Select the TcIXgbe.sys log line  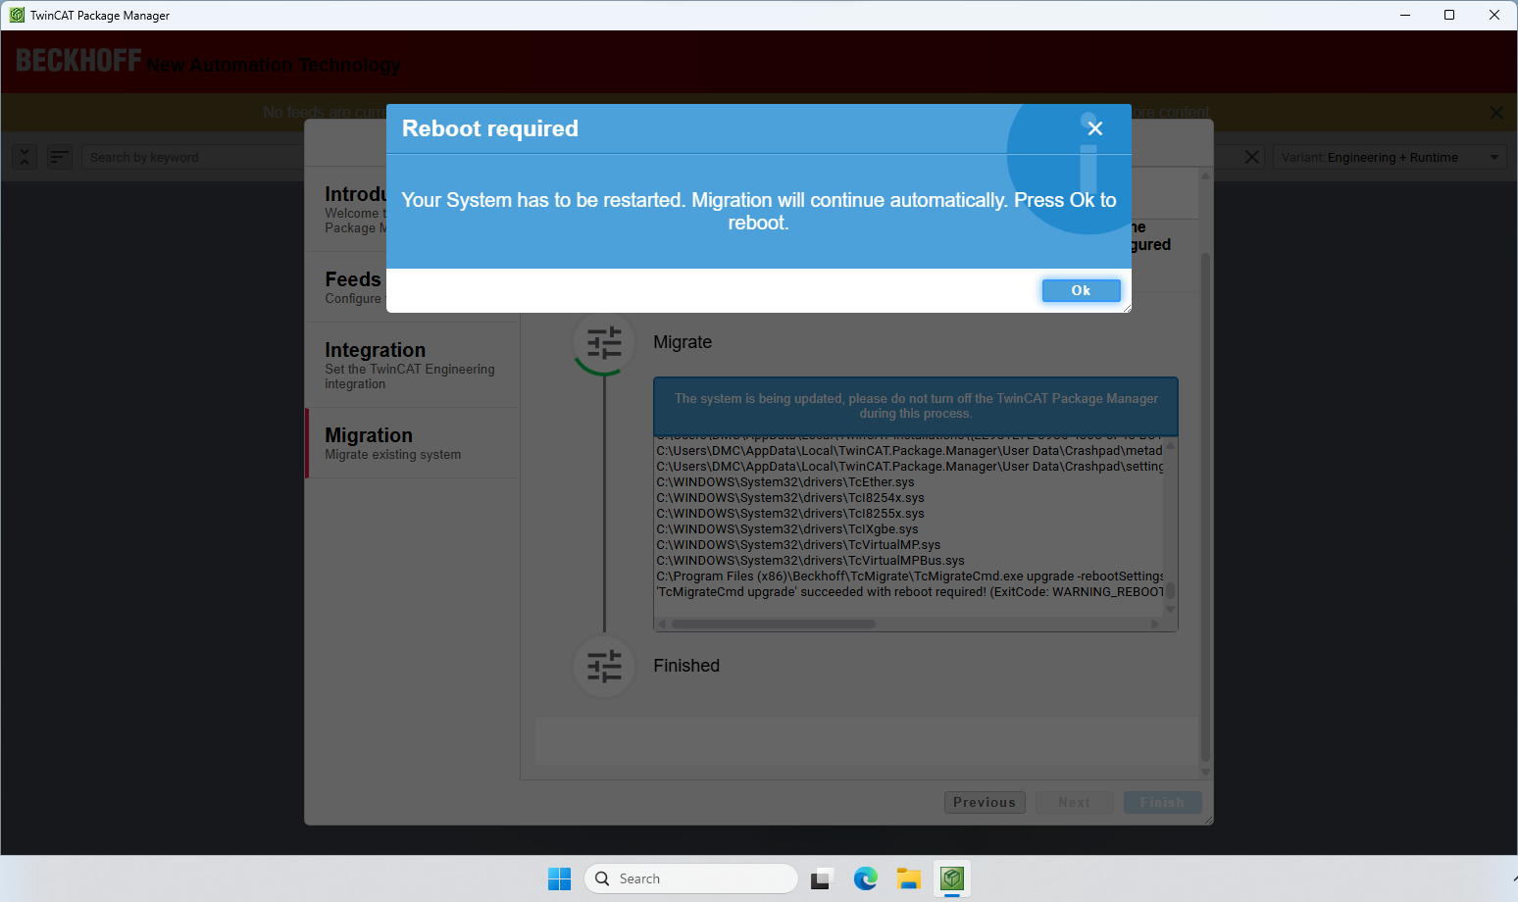pyautogui.click(x=787, y=529)
